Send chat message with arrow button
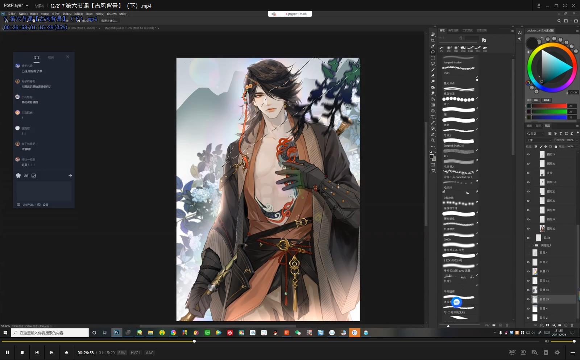Screen dimensions: 580x360 [x=70, y=176]
